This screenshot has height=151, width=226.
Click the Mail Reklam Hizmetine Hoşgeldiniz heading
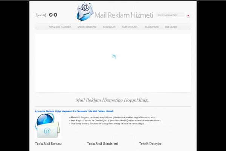click(113, 100)
